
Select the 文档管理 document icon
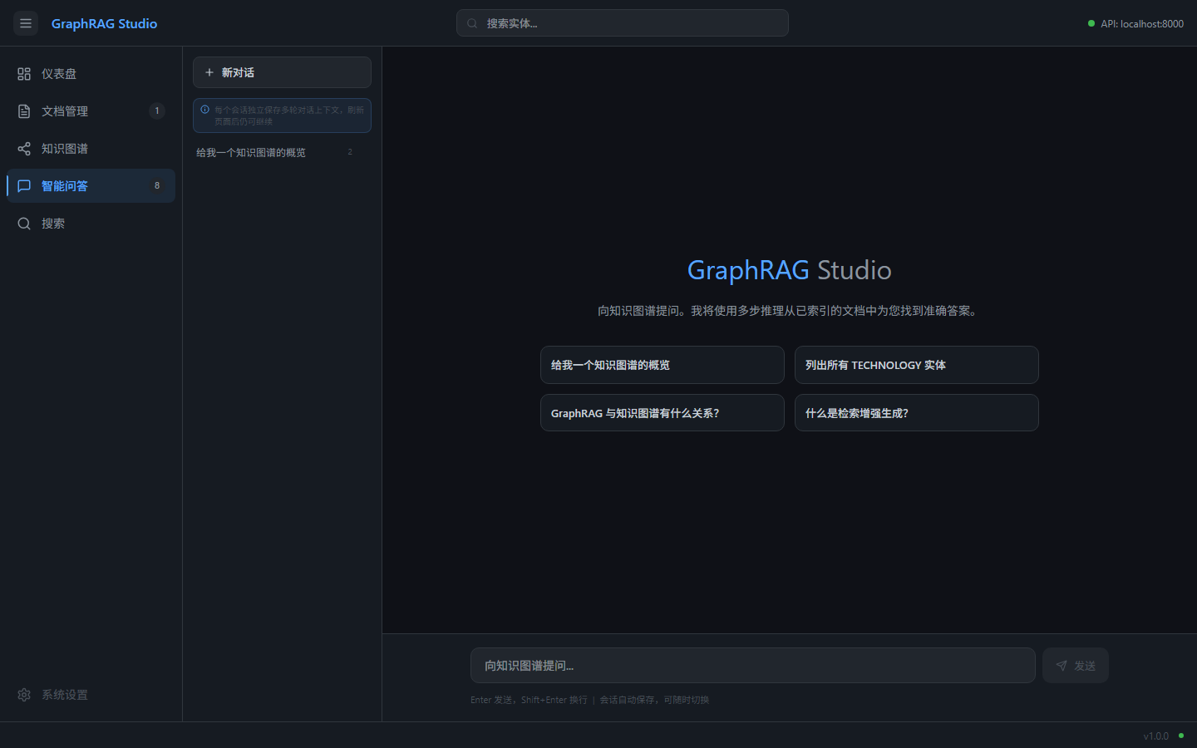(24, 111)
